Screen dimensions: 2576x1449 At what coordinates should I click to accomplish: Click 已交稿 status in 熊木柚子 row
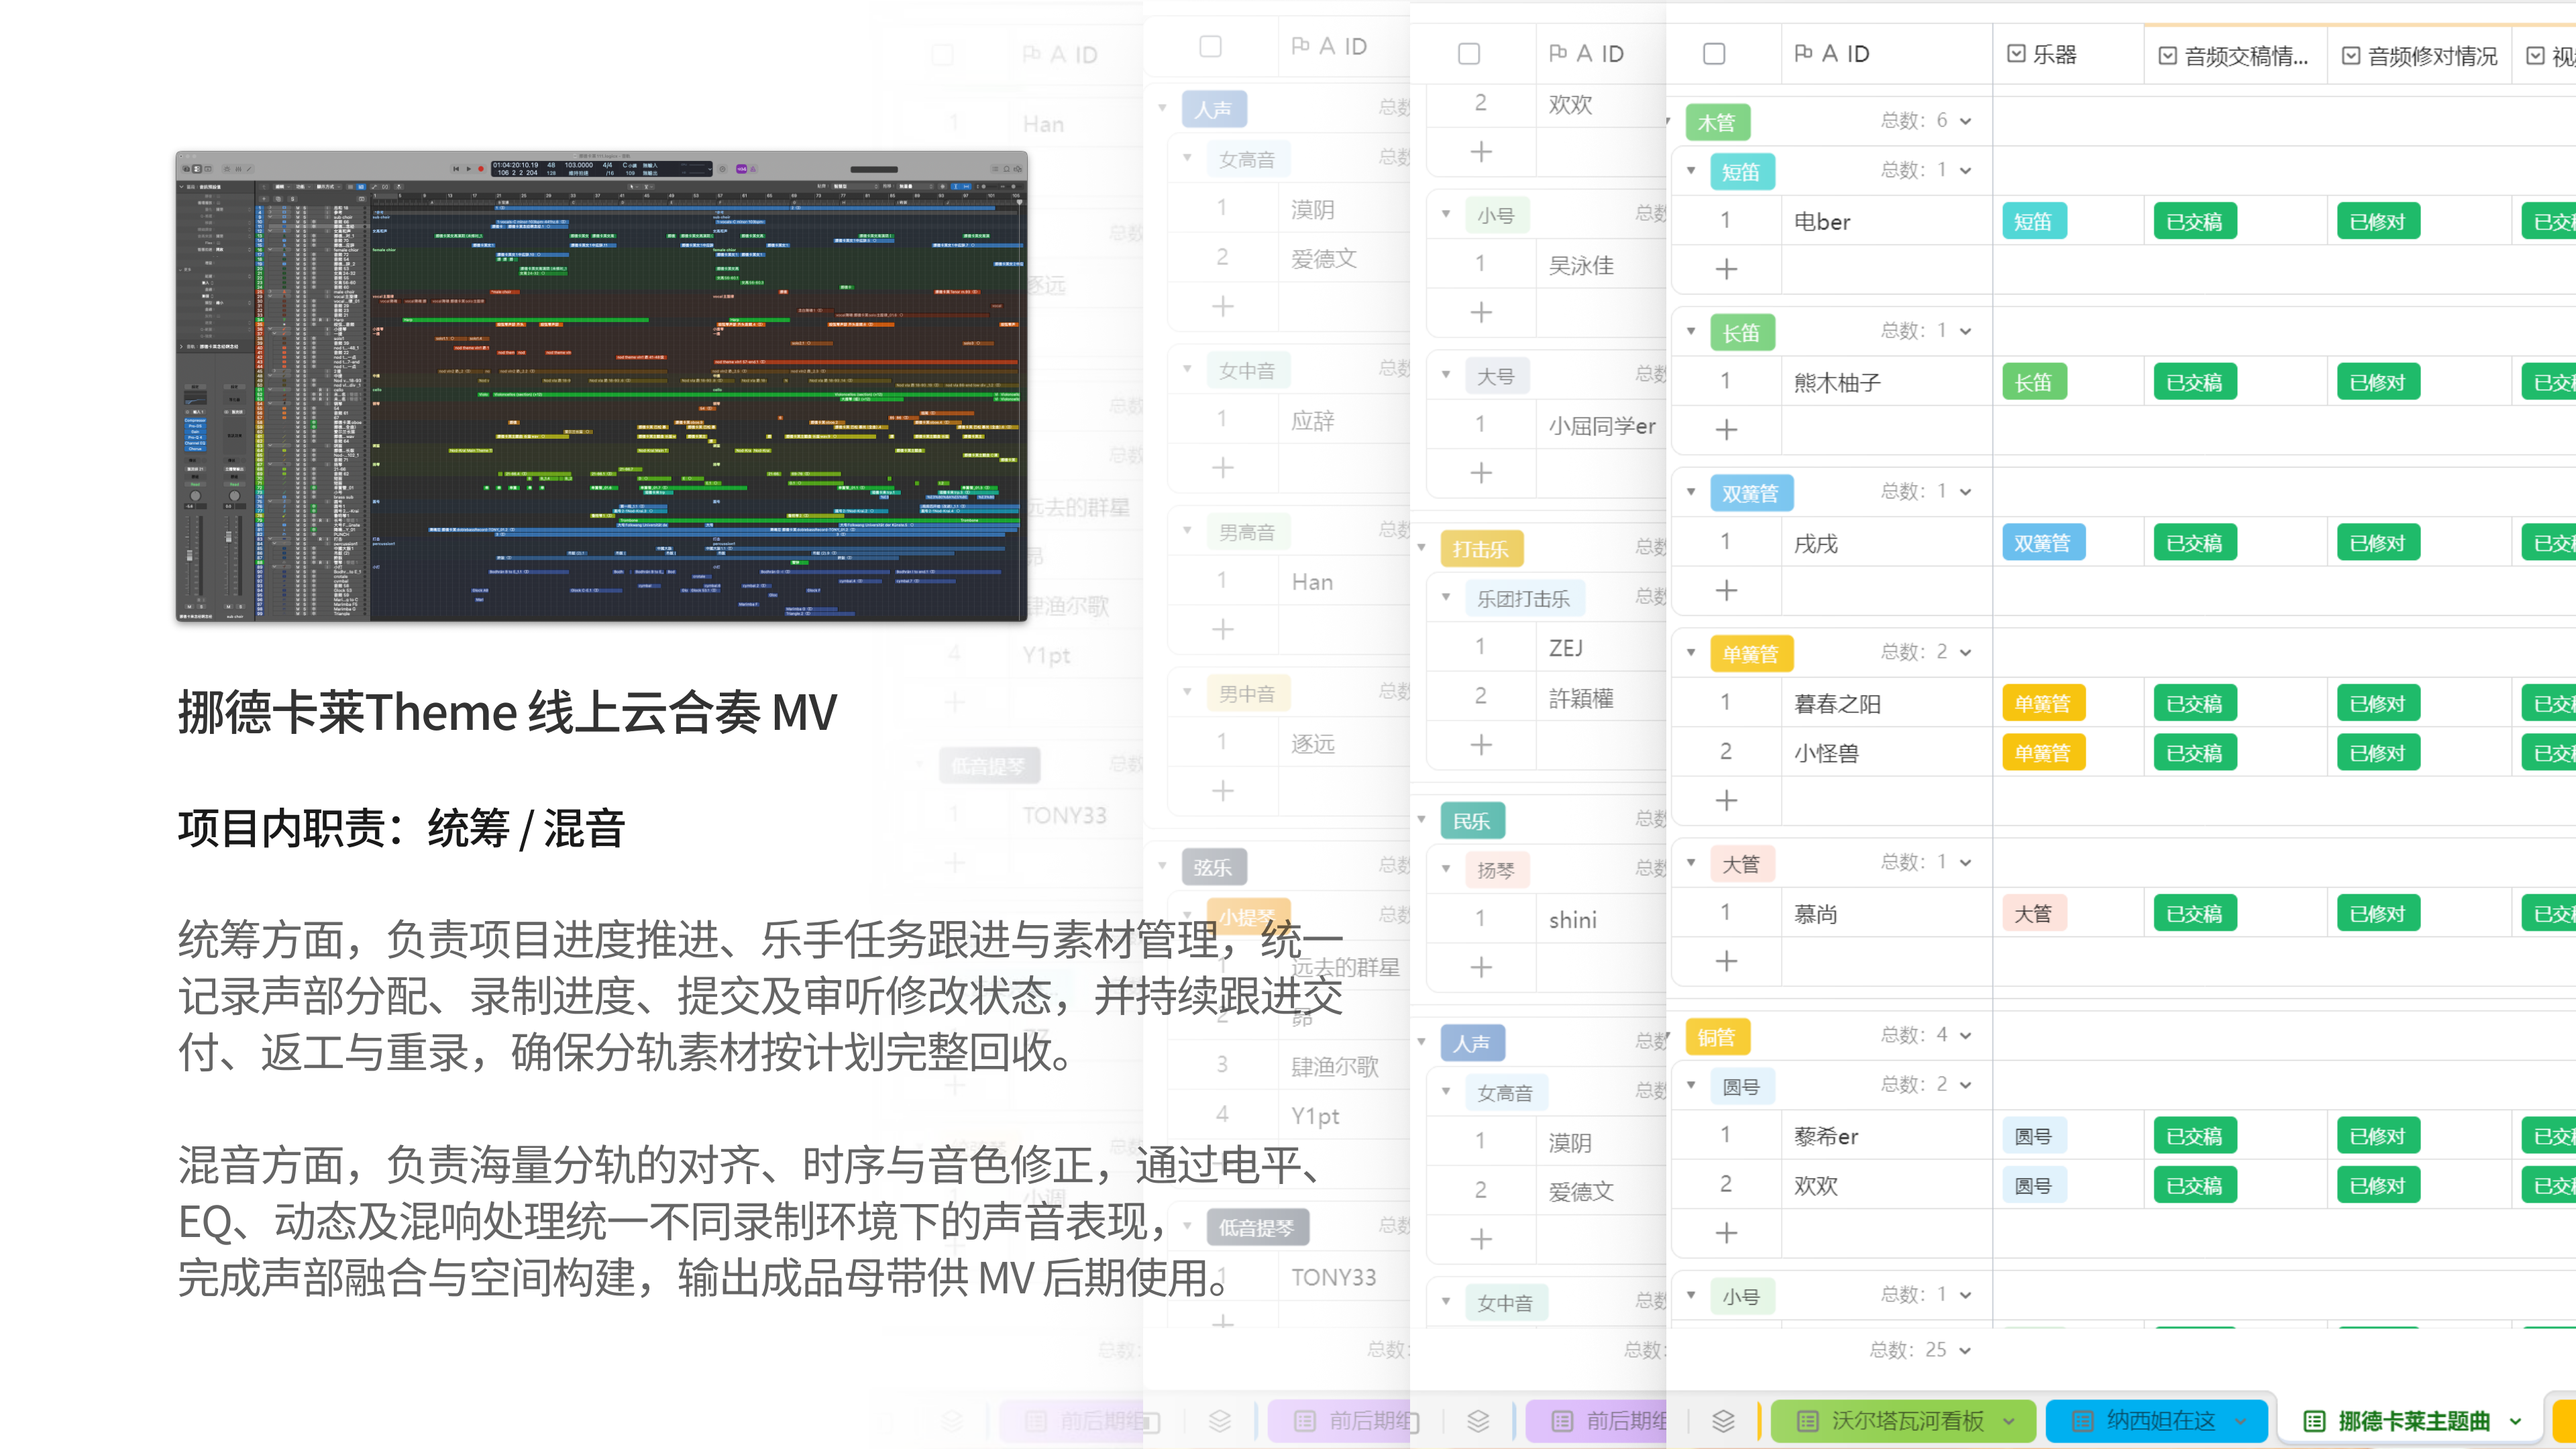2194,383
